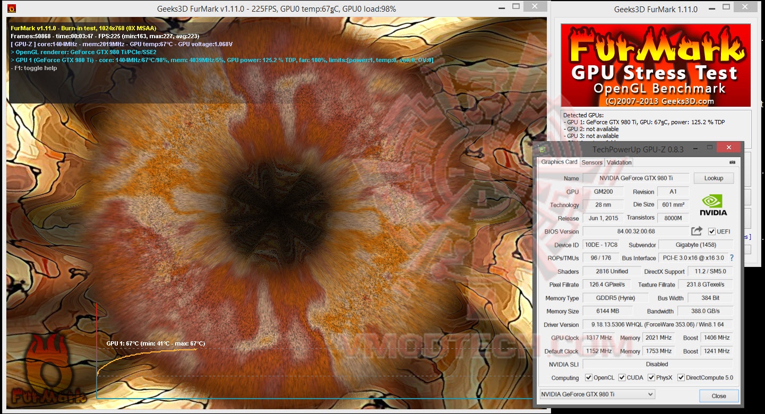Click the Shaders field showing 2816 Unified

click(x=612, y=271)
